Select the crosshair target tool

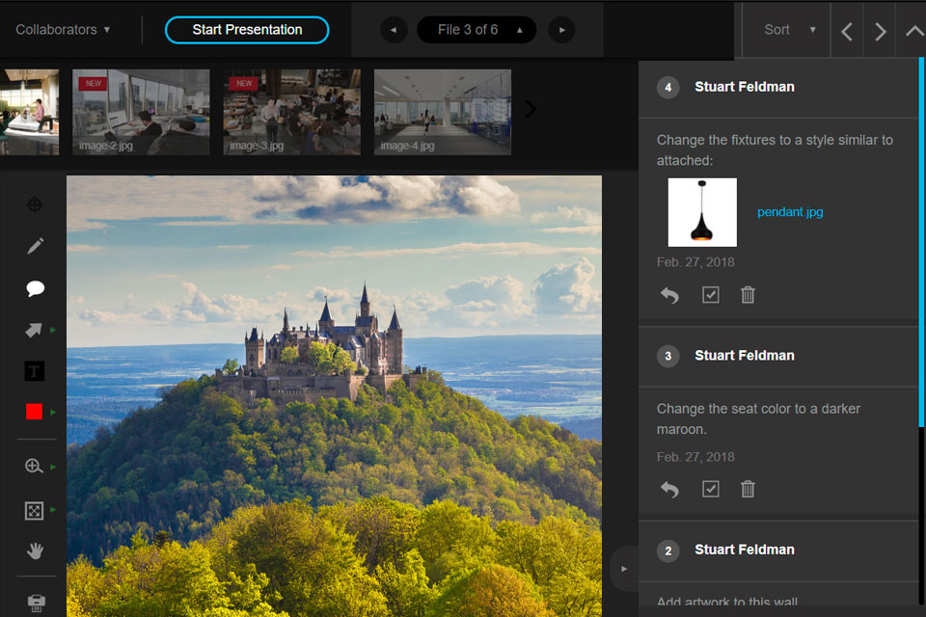coord(35,205)
